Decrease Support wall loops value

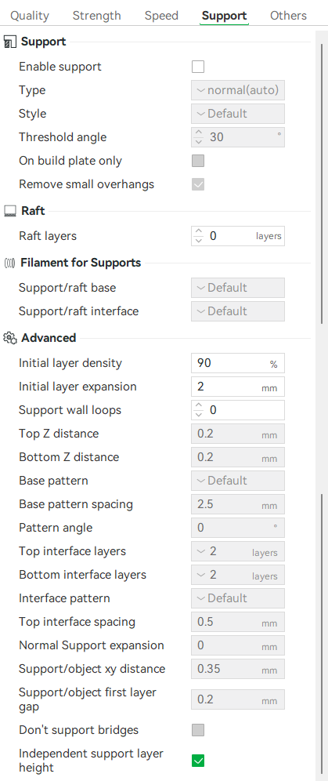[199, 415]
